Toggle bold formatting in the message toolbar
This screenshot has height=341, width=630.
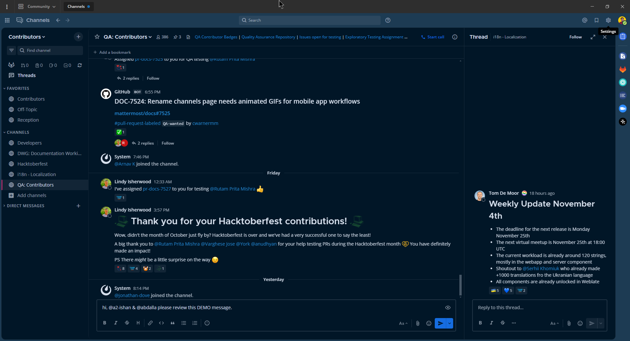(104, 323)
